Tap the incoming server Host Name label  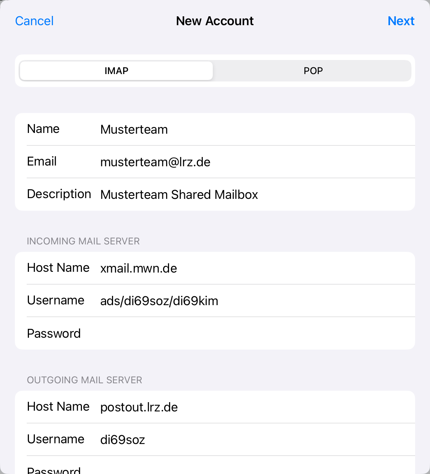[58, 268]
